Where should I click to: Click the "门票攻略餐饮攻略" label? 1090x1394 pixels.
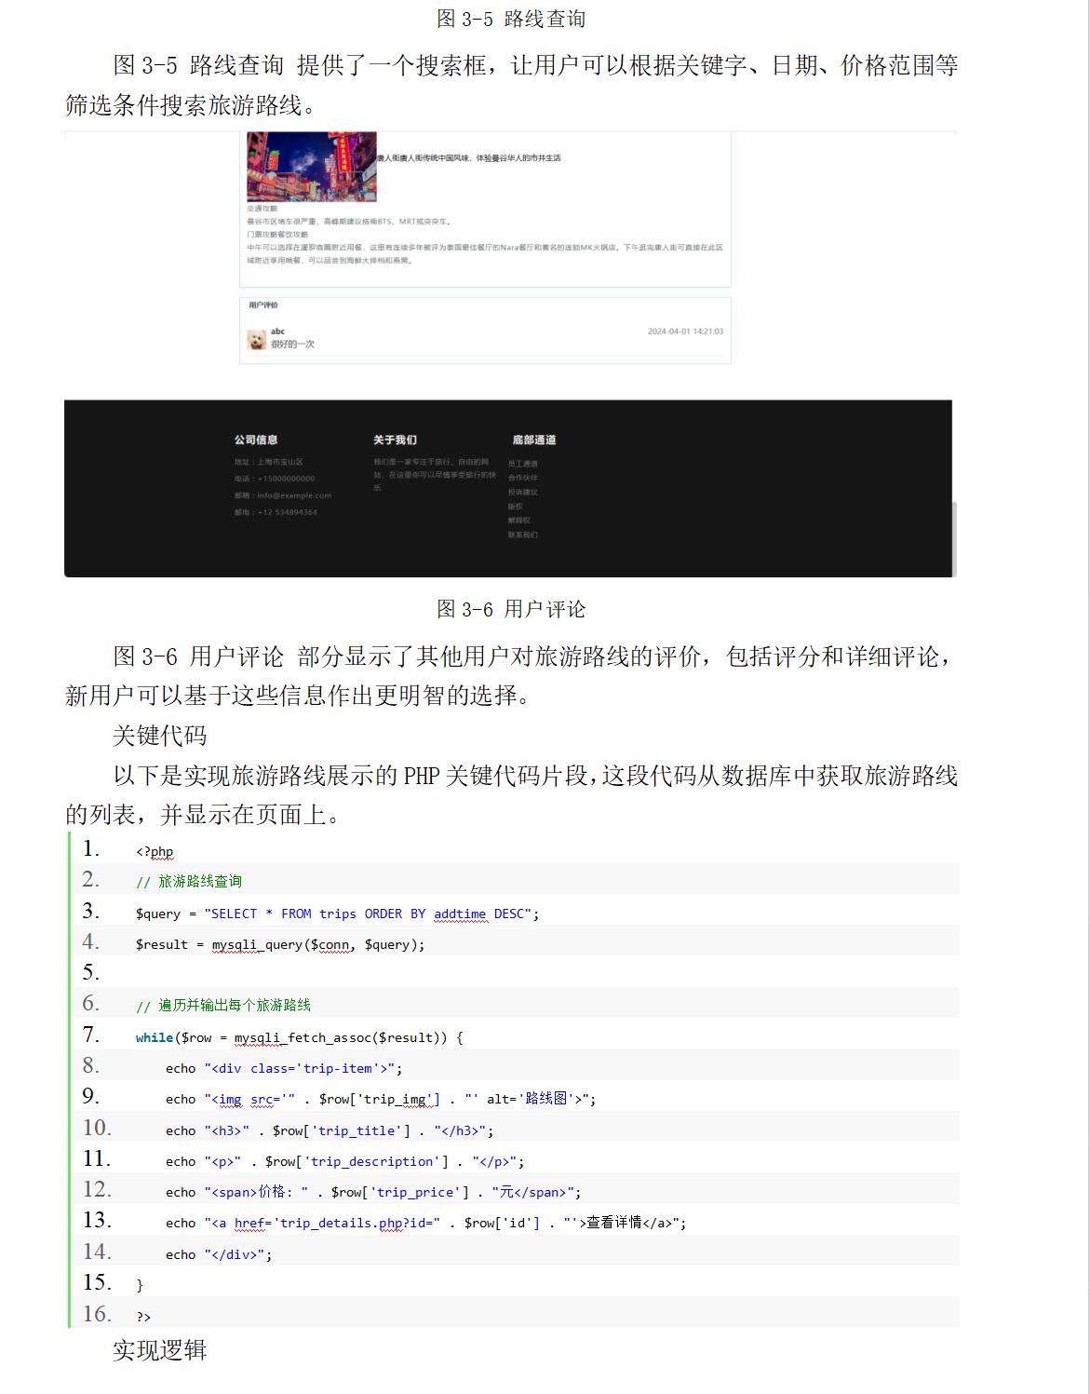coord(277,235)
